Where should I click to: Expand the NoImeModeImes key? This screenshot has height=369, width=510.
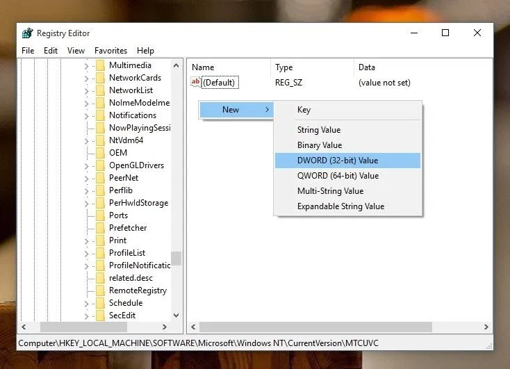[x=86, y=104]
